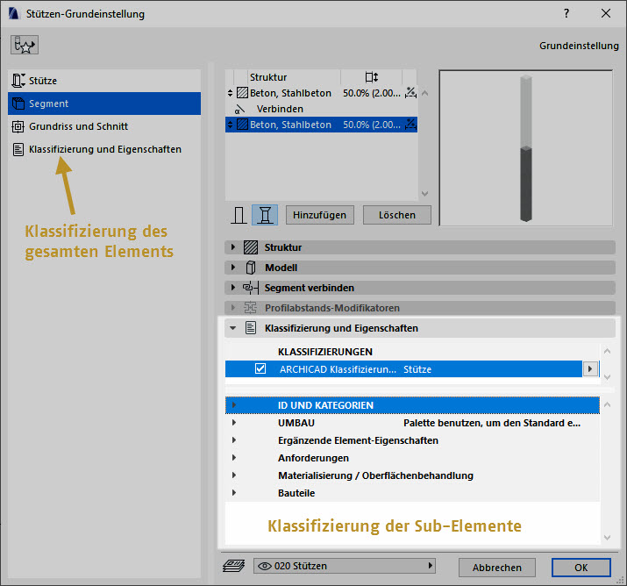627x586 pixels.
Task: Select the highlighted Beton, Stahlbeton segment row
Action: (321, 125)
